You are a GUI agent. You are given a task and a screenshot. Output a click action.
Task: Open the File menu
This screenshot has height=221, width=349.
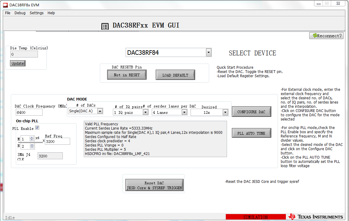point(8,13)
